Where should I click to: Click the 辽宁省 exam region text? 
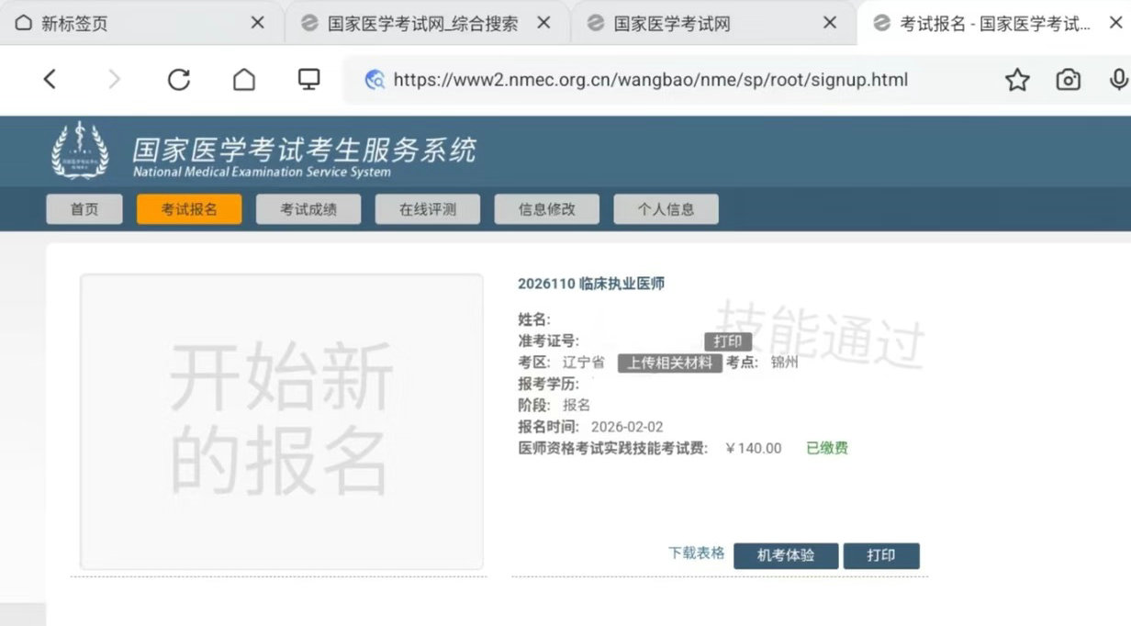[x=584, y=363]
